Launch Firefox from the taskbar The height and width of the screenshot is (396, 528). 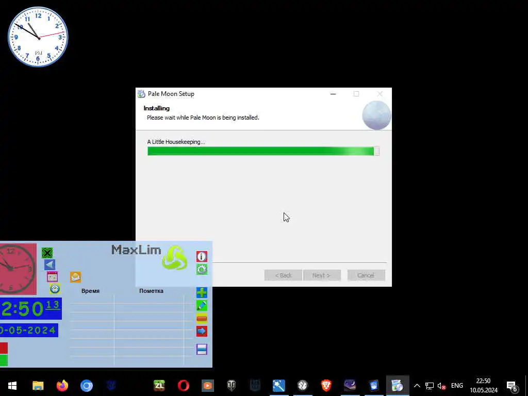(62, 386)
